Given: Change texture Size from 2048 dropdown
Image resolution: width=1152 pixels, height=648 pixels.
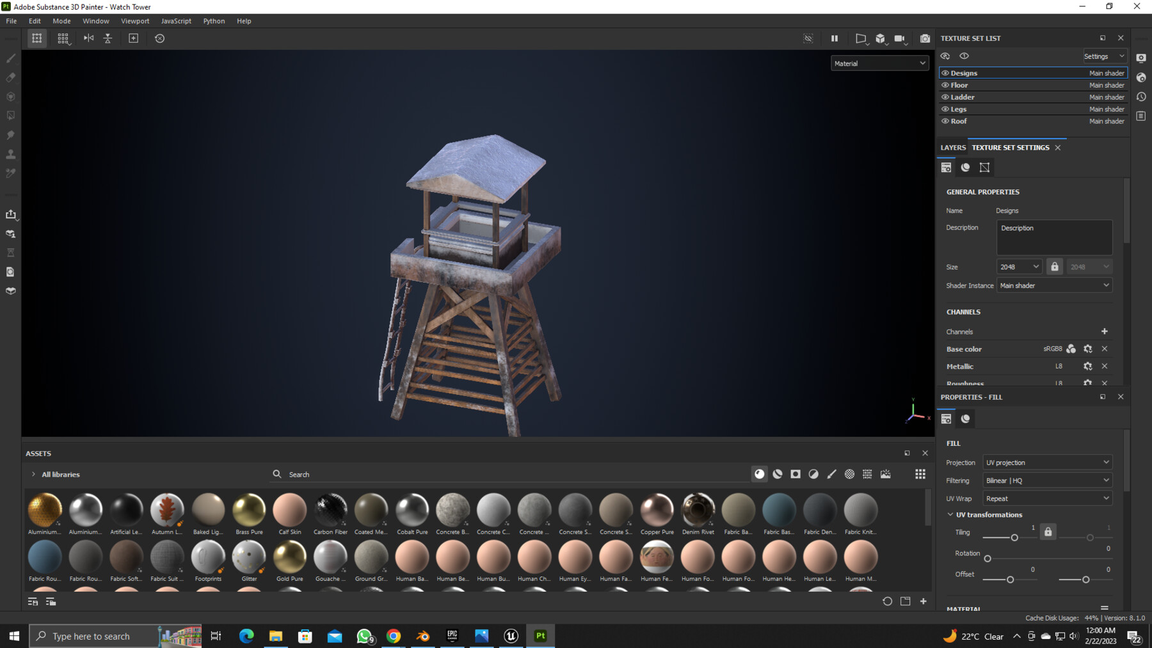Looking at the screenshot, I should coord(1018,266).
